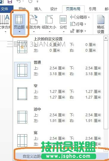
Task: Switch to the 插入 ribbon tab
Action: (x=38, y=9)
